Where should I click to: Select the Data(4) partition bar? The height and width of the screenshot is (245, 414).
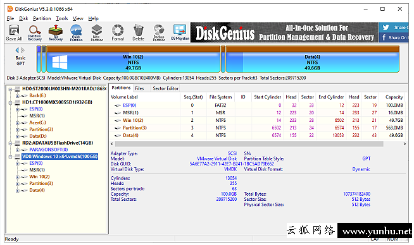(313, 59)
